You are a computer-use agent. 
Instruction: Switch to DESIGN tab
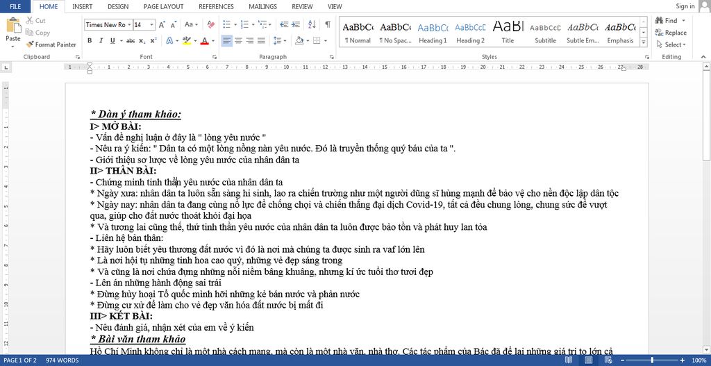click(x=118, y=6)
